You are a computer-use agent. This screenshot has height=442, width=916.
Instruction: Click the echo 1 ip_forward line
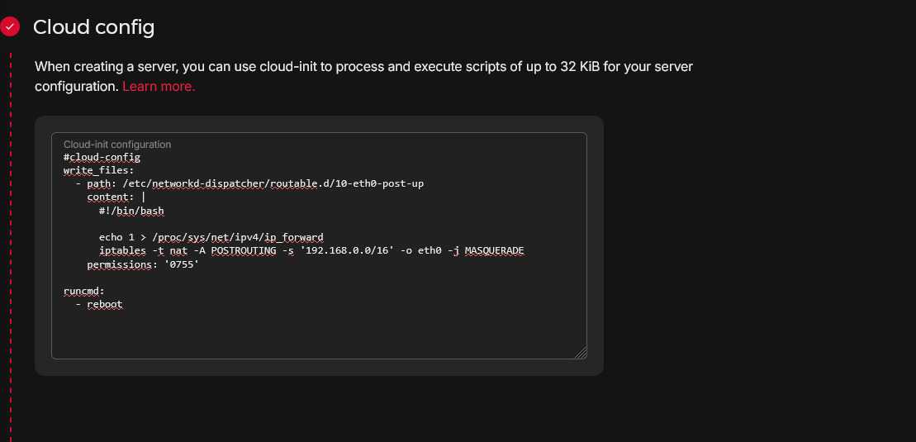tap(211, 237)
